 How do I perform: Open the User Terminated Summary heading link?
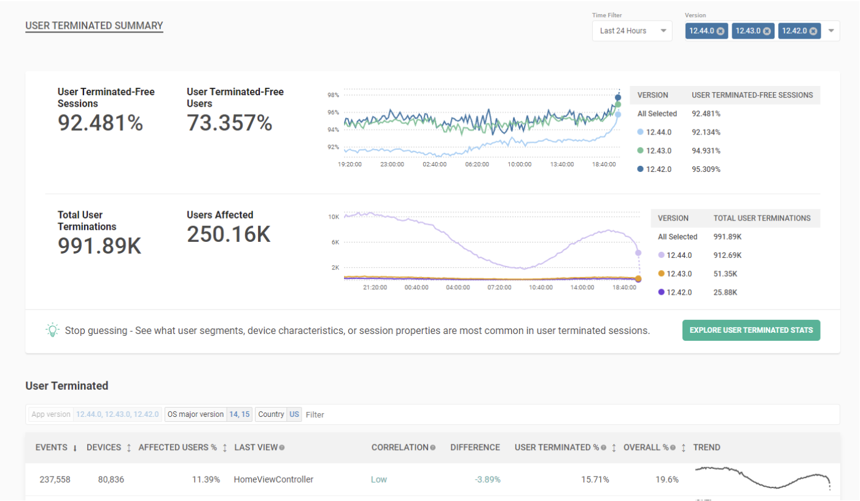coord(94,26)
